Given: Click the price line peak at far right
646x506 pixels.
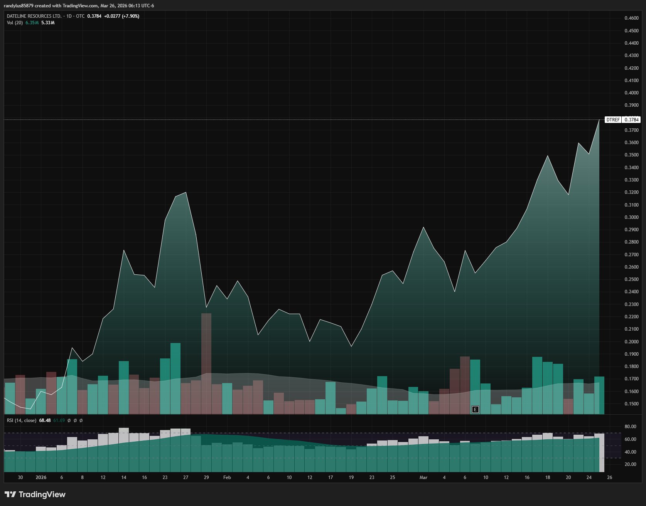Looking at the screenshot, I should (x=599, y=121).
